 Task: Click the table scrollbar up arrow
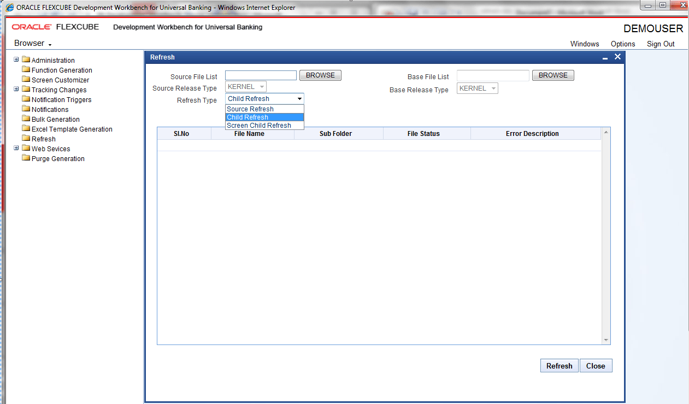(605, 133)
